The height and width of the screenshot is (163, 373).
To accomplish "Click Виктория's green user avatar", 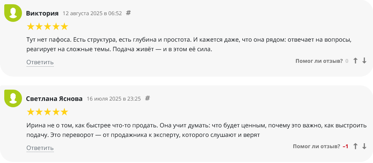I will [x=13, y=13].
